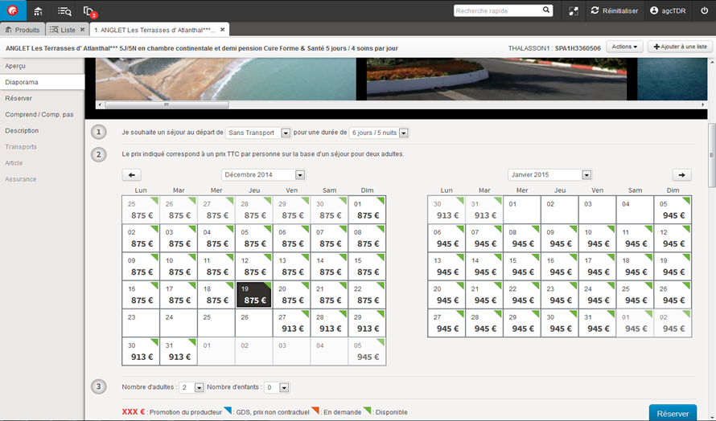The width and height of the screenshot is (716, 421).
Task: Click the power logout icon
Action: click(x=704, y=10)
